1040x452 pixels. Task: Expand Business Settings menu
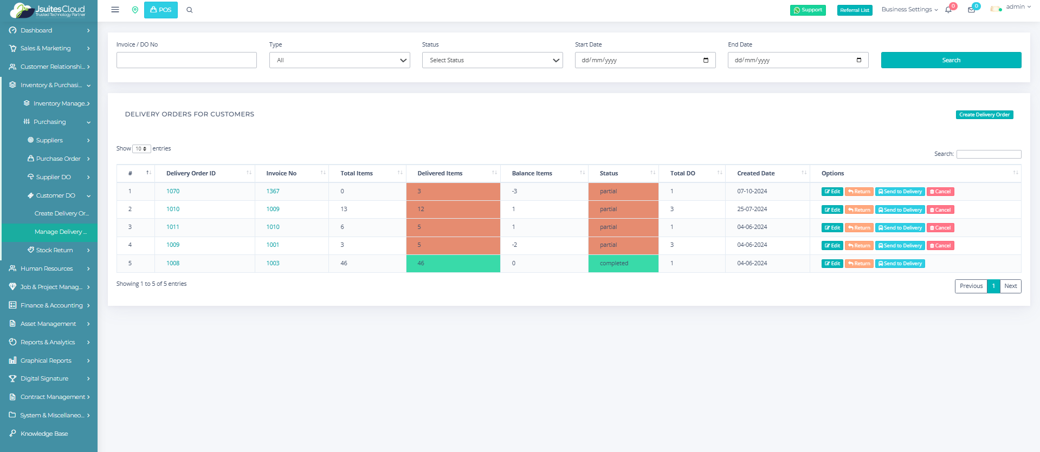(909, 10)
